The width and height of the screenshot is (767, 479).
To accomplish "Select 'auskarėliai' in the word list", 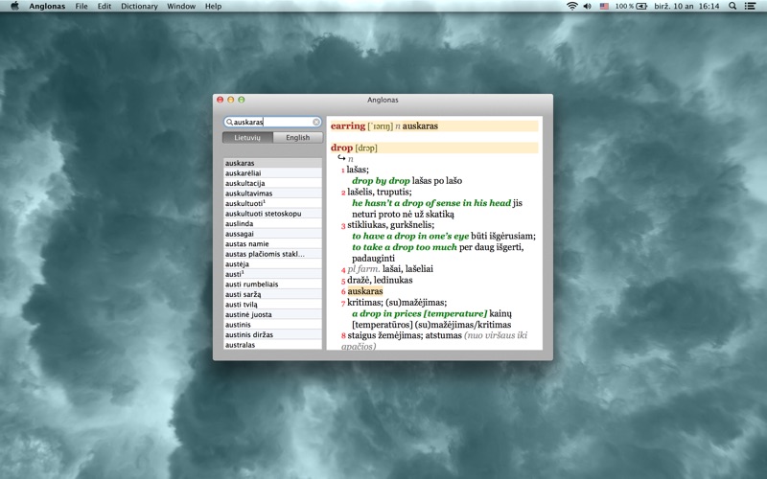I will (272, 173).
